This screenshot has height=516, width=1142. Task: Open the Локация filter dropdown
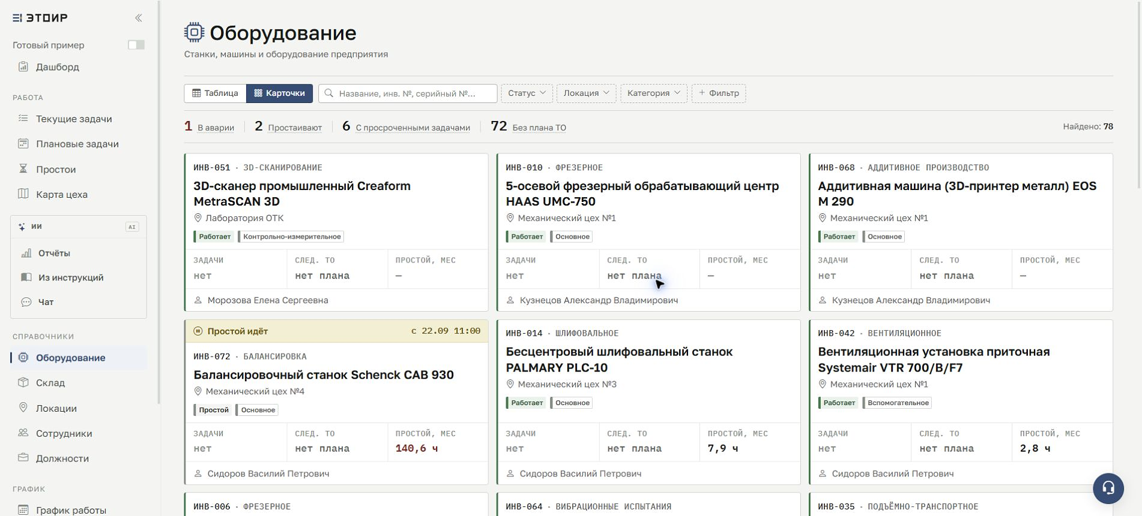tap(586, 93)
